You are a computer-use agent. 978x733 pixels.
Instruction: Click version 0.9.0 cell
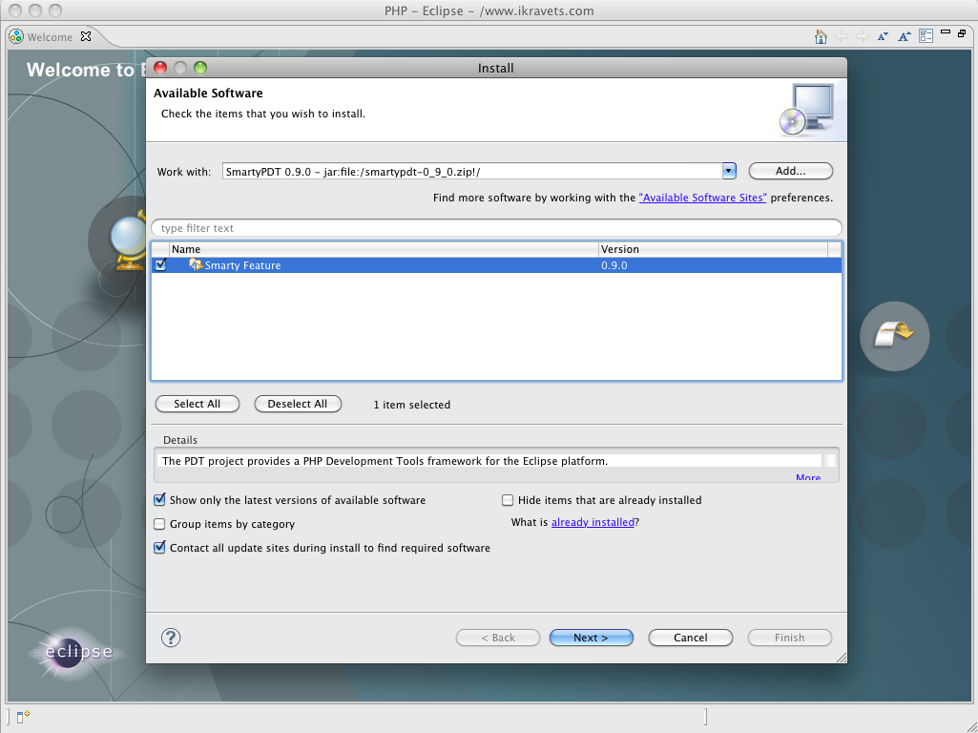(x=614, y=265)
